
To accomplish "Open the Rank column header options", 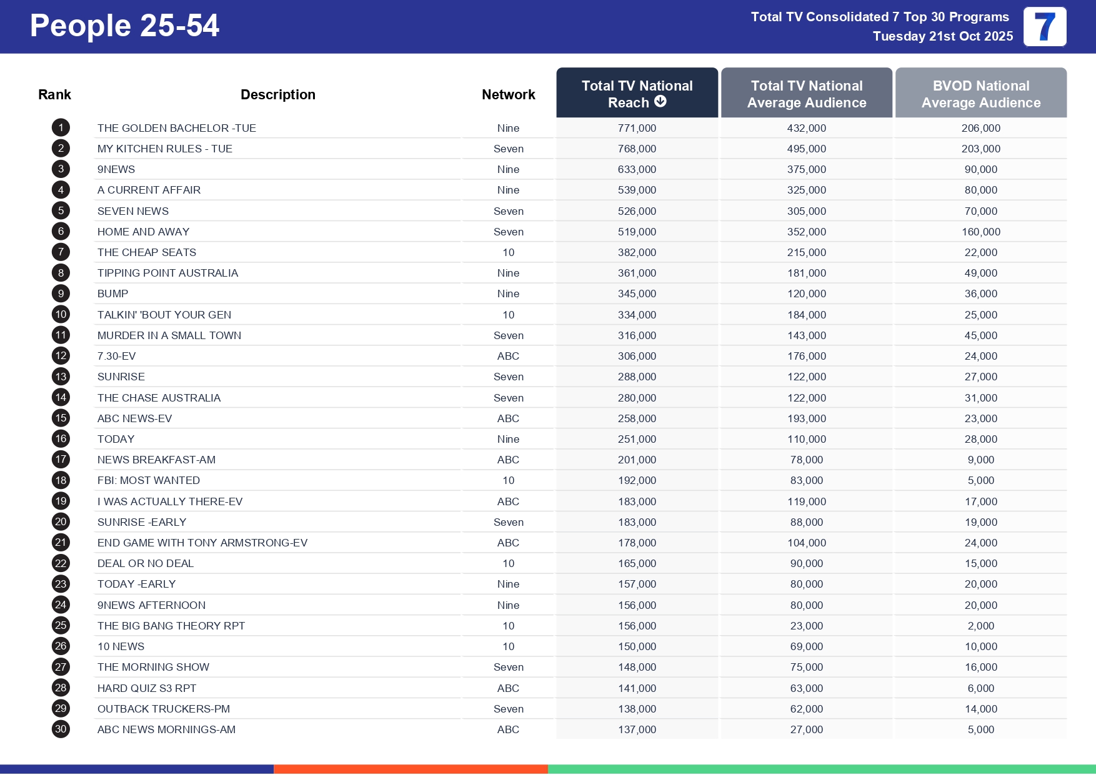I will pos(54,94).
